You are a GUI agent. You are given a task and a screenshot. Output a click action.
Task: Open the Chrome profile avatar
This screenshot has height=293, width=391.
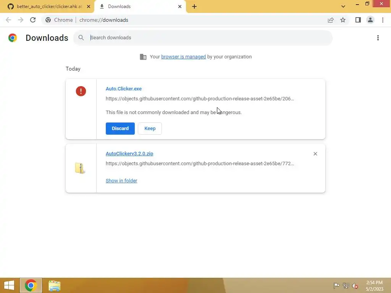pos(370,20)
